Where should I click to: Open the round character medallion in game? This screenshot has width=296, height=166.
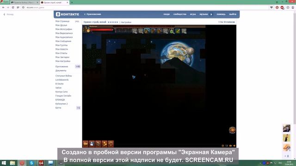[x=232, y=130]
